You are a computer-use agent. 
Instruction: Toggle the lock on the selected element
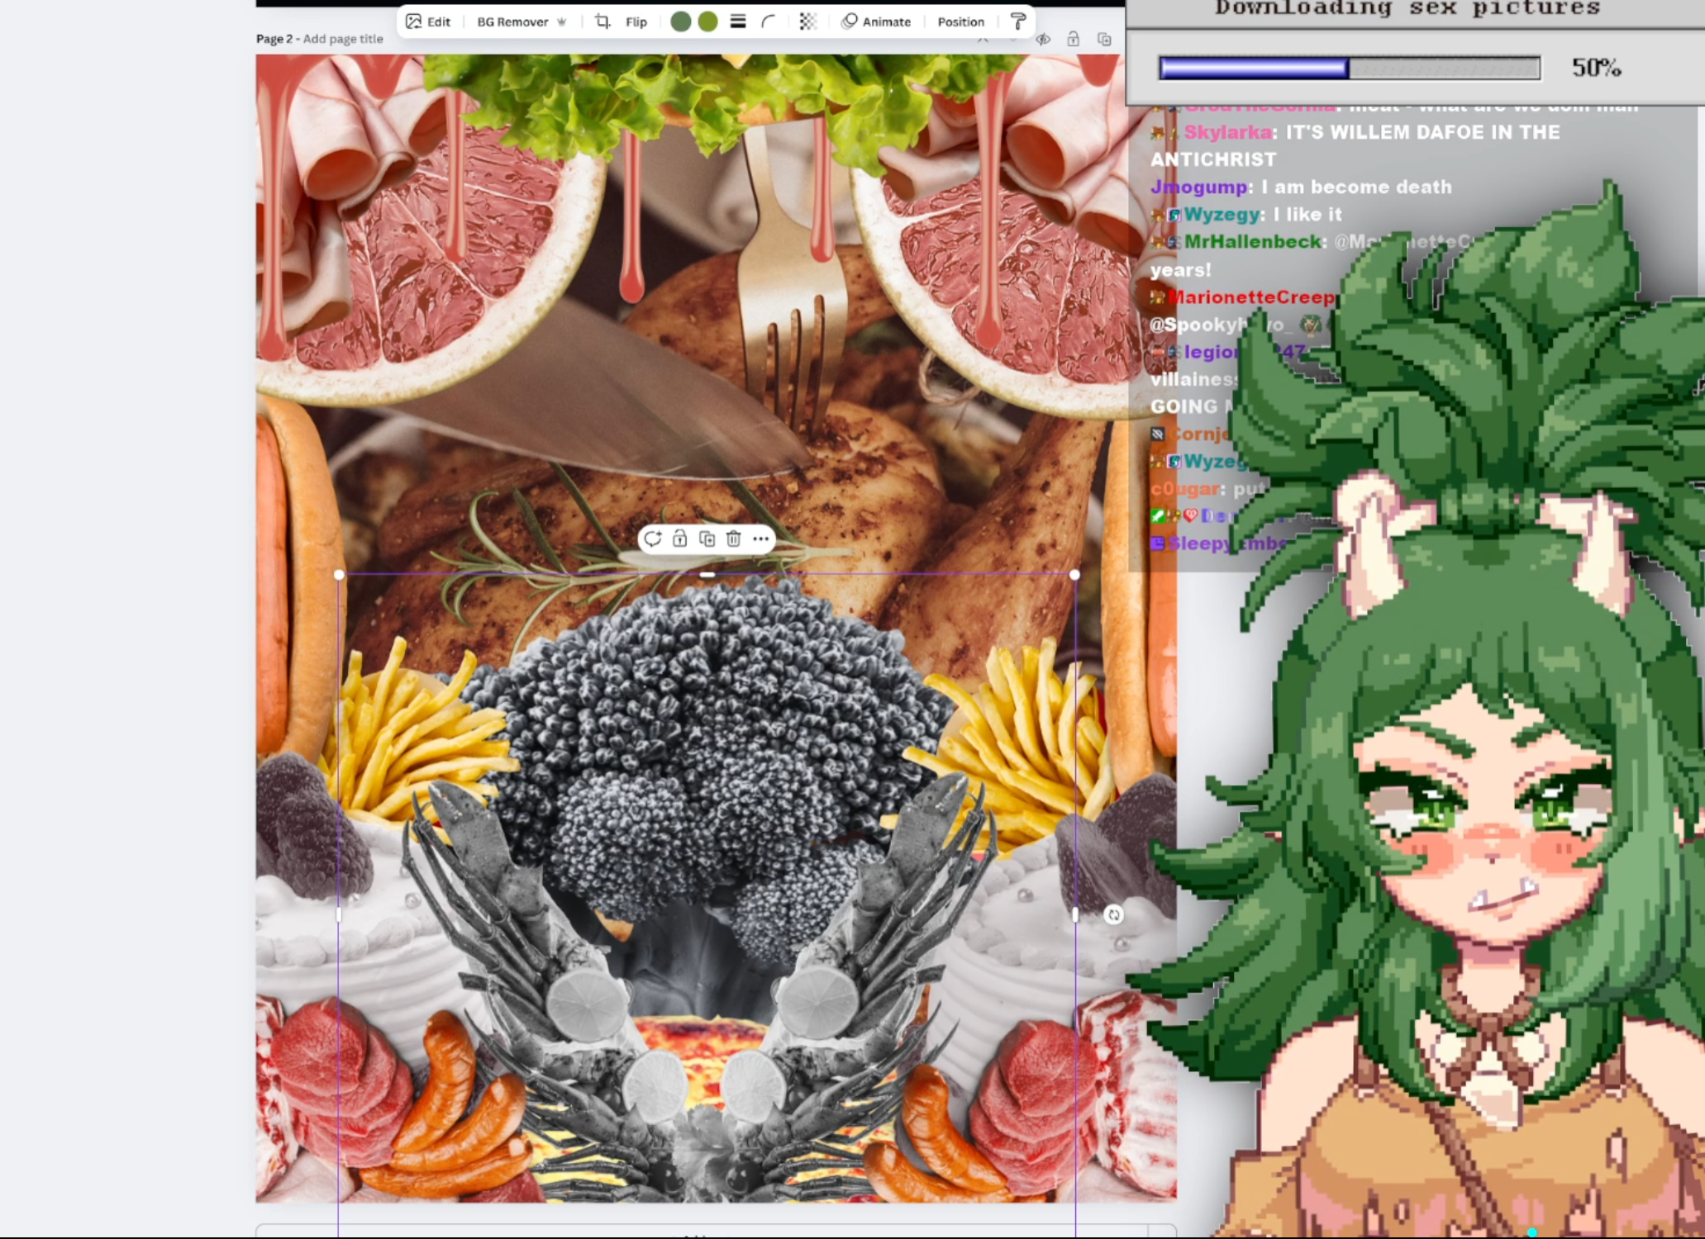click(x=679, y=539)
